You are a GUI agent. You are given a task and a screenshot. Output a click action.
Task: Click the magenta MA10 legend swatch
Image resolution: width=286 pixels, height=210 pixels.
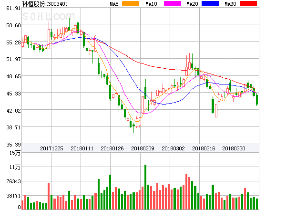173,3
